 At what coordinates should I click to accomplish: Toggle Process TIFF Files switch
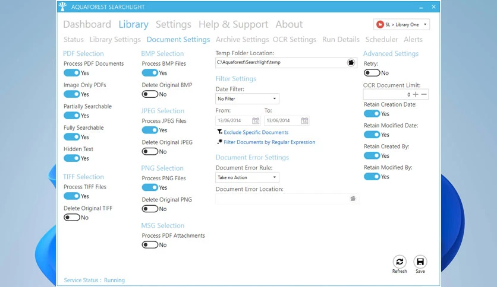point(71,196)
